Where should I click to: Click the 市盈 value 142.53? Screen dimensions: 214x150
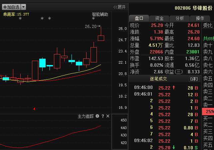pyautogui.click(x=156, y=58)
